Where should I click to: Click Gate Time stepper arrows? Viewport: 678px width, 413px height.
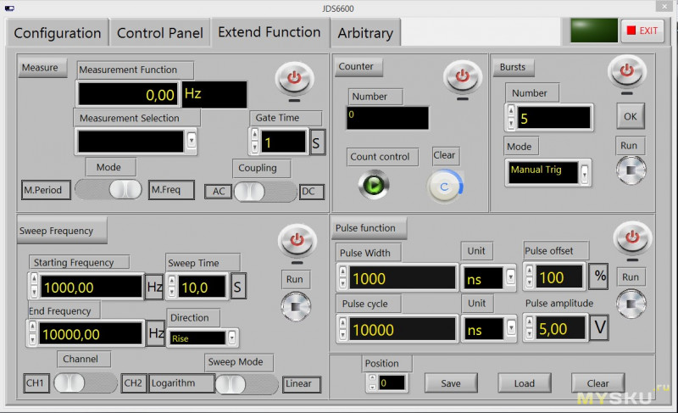click(254, 141)
